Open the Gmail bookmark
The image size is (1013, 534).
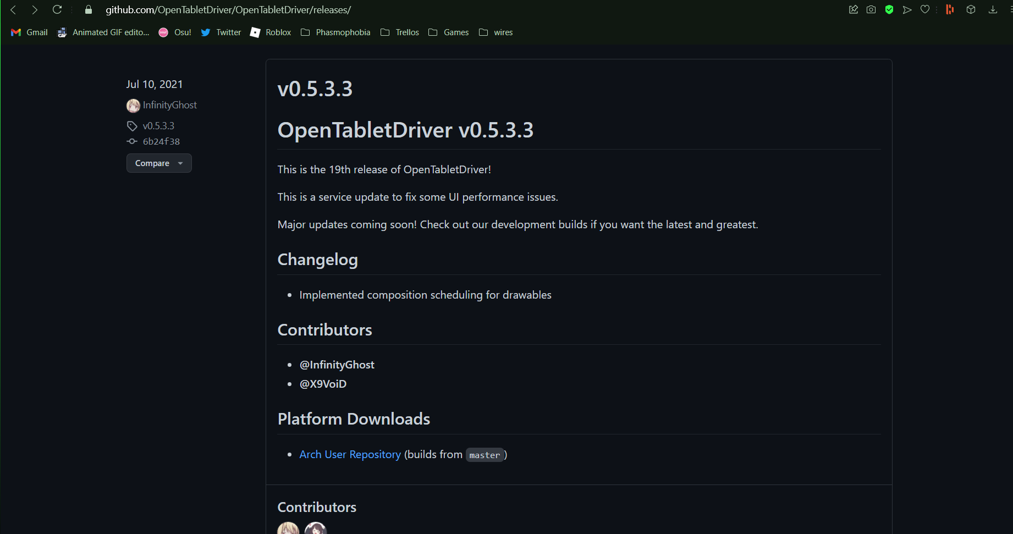tap(29, 32)
